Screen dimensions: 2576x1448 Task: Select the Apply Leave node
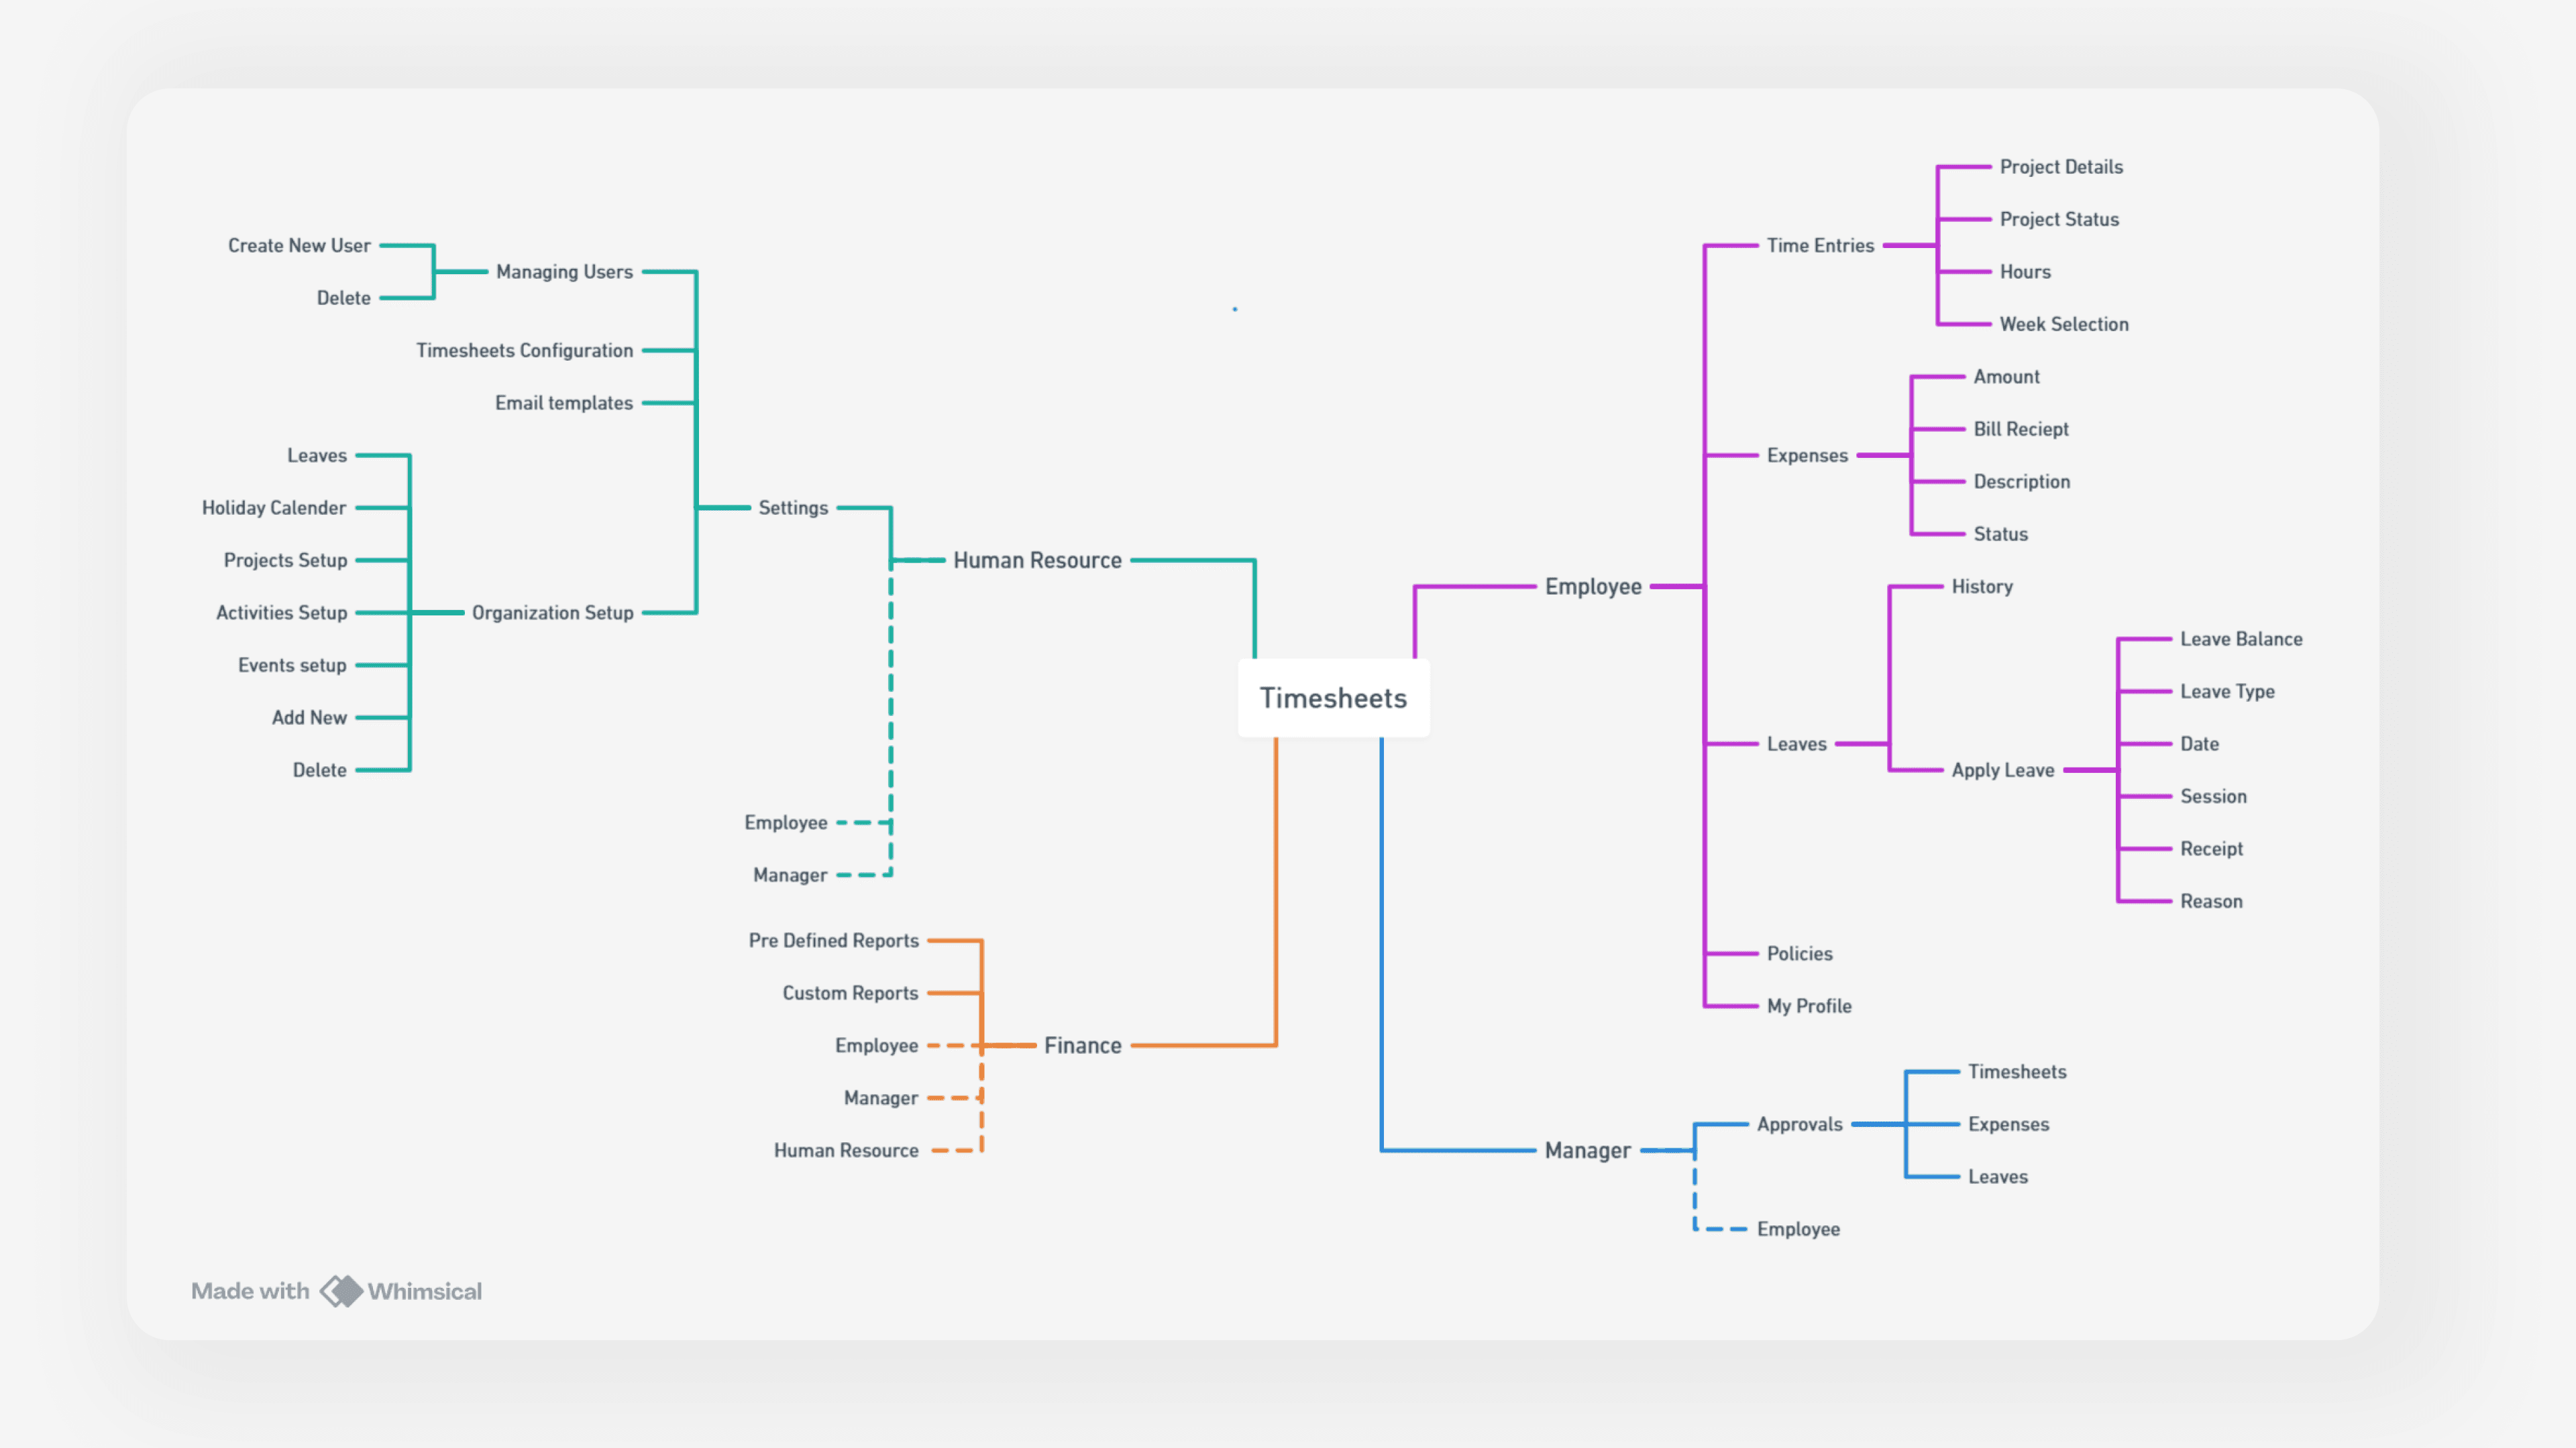pos(2002,770)
